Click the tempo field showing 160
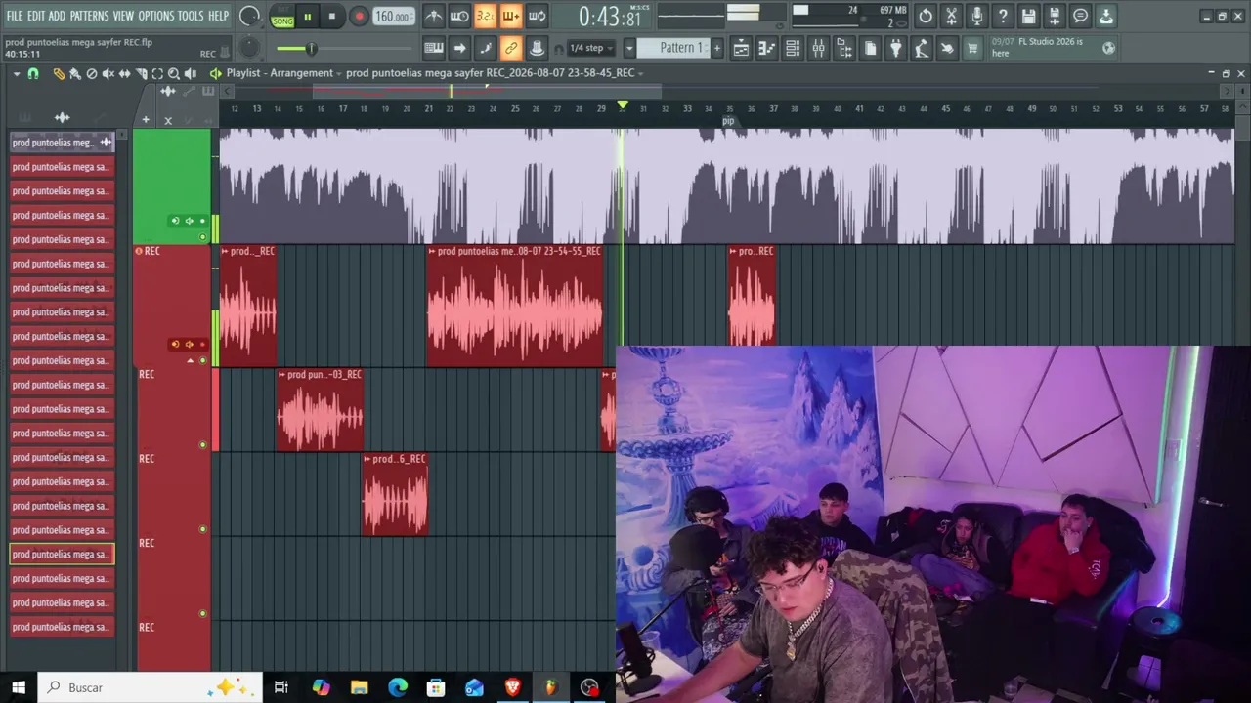Image resolution: width=1251 pixels, height=703 pixels. tap(392, 17)
